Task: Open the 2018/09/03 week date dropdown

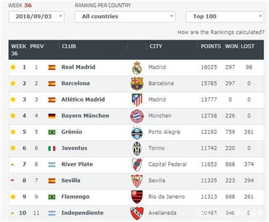Action: pos(36,16)
